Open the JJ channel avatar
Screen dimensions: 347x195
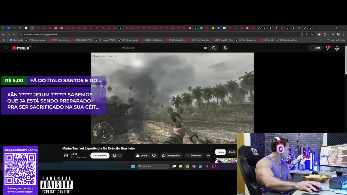point(66,155)
